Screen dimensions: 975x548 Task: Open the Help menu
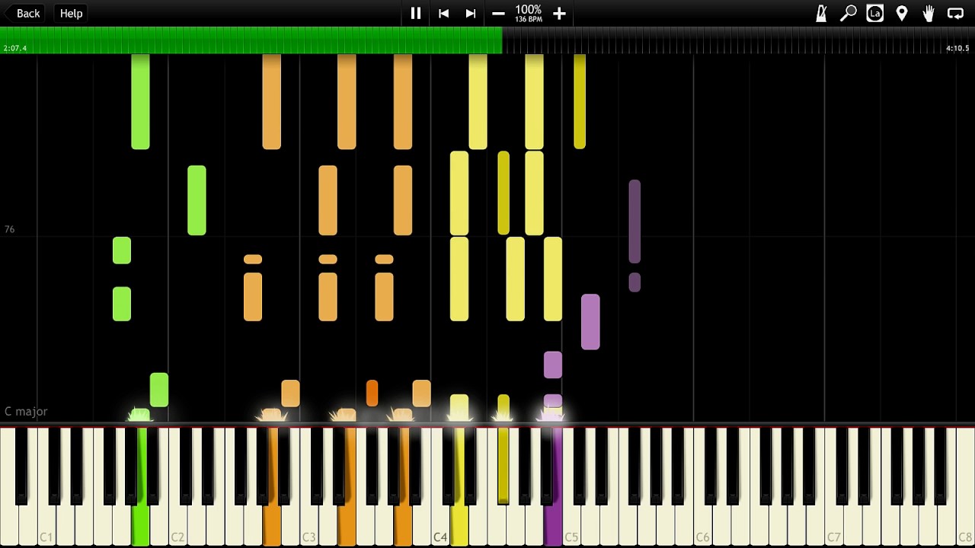tap(71, 13)
